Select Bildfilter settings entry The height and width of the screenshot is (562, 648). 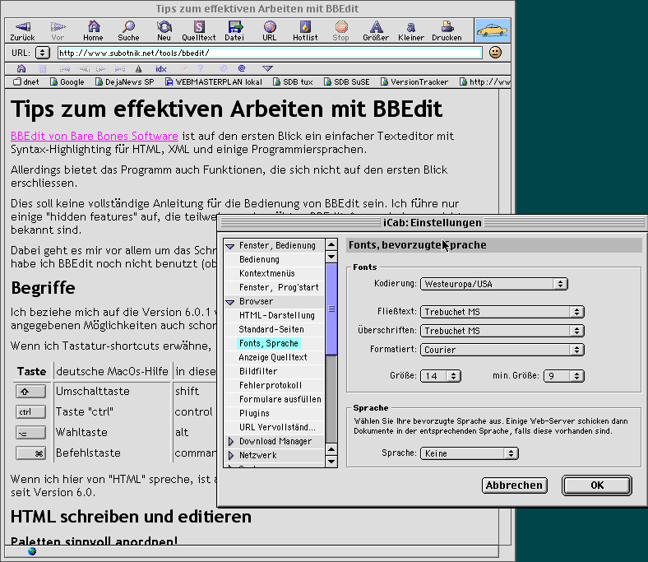pos(258,371)
